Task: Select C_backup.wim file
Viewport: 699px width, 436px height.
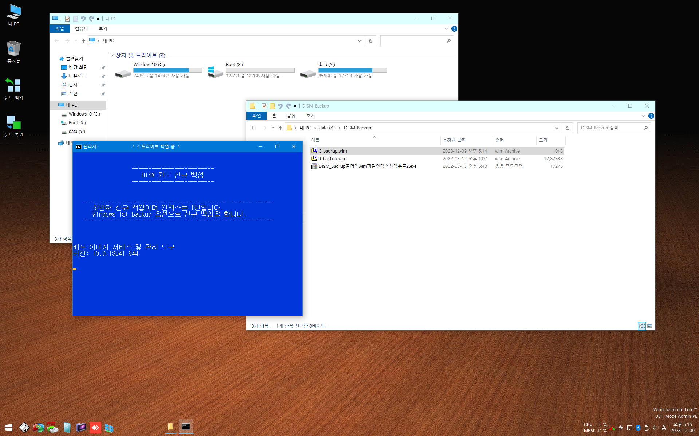Action: coord(437,151)
